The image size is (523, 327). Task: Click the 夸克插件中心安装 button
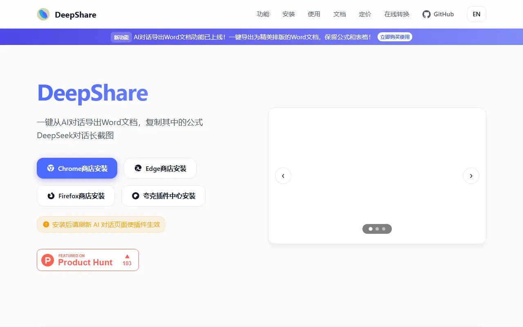coord(163,196)
